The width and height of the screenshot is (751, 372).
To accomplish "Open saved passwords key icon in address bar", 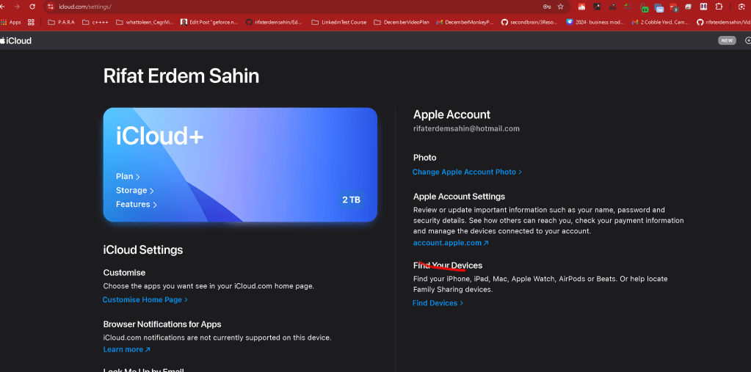I will tap(546, 7).
